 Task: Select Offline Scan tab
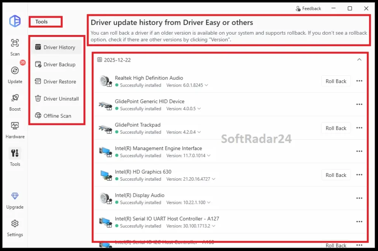(56, 116)
